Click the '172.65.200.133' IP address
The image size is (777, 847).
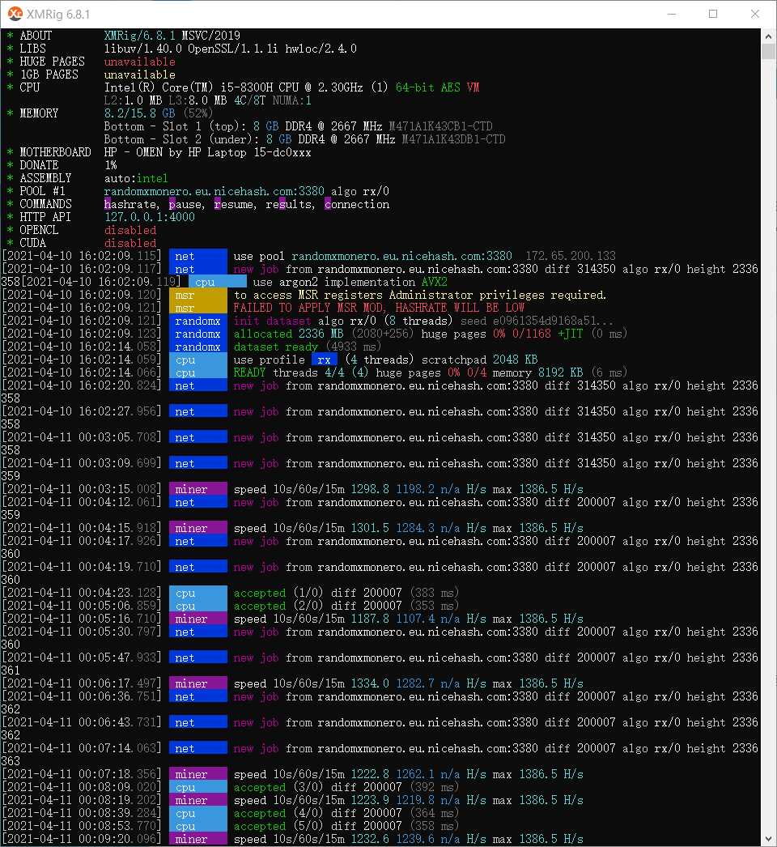(x=570, y=256)
